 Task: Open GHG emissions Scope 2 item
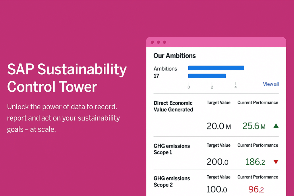coord(172,182)
